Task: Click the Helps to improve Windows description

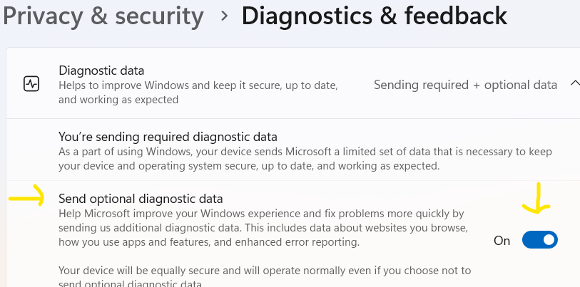Action: [x=198, y=85]
